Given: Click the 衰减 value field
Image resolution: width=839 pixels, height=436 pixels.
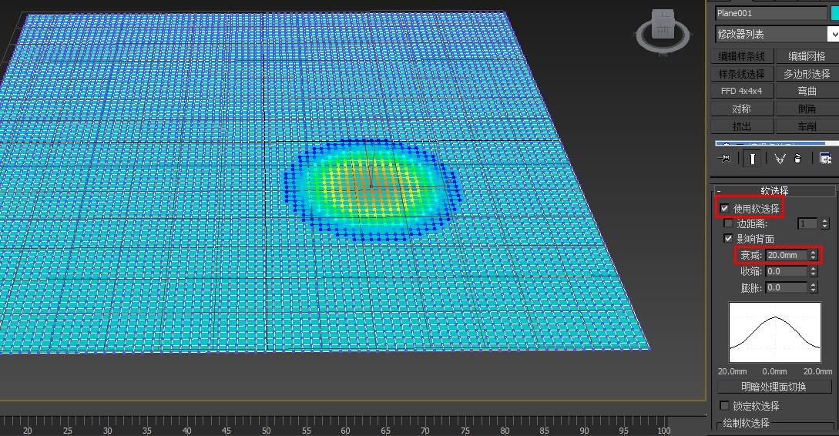Looking at the screenshot, I should click(787, 255).
